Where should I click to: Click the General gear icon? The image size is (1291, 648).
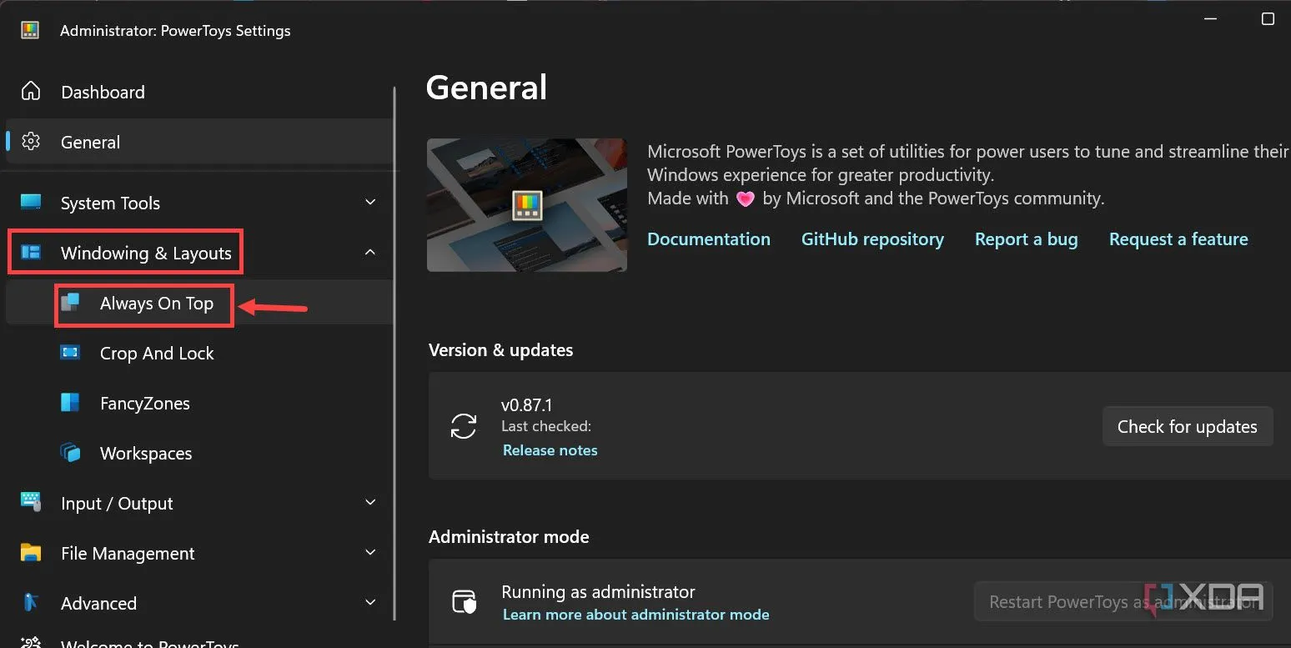[31, 142]
